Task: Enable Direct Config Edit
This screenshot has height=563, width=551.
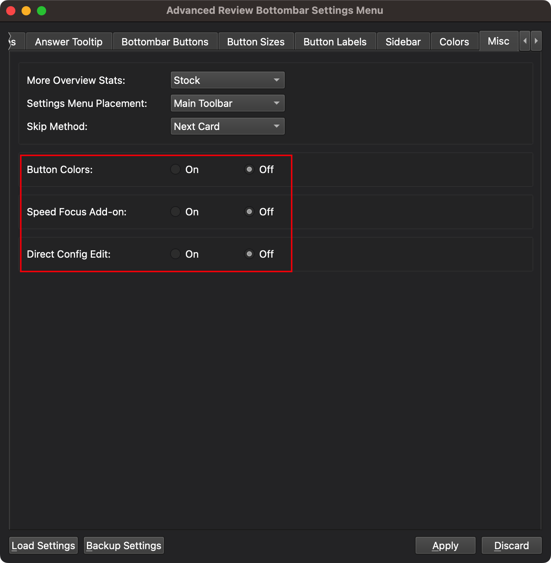Action: [x=175, y=254]
